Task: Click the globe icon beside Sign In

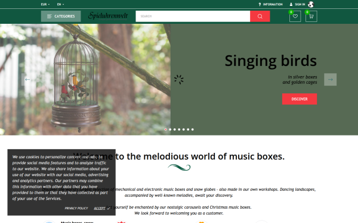Action: [311, 4]
